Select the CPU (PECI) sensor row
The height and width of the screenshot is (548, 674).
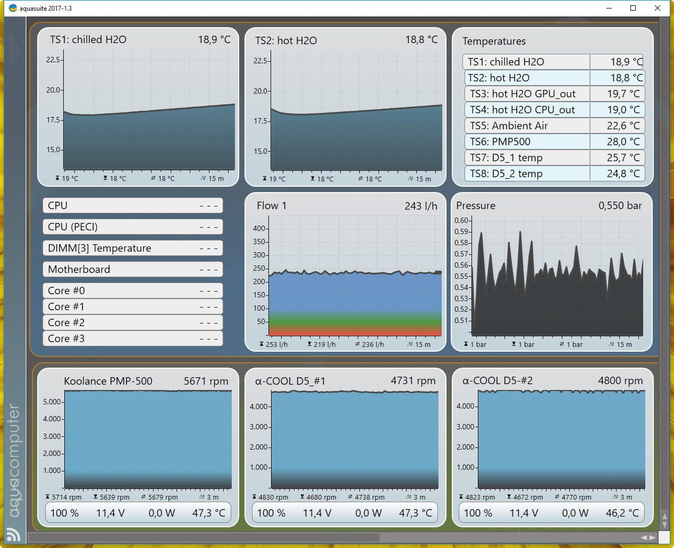(x=132, y=227)
